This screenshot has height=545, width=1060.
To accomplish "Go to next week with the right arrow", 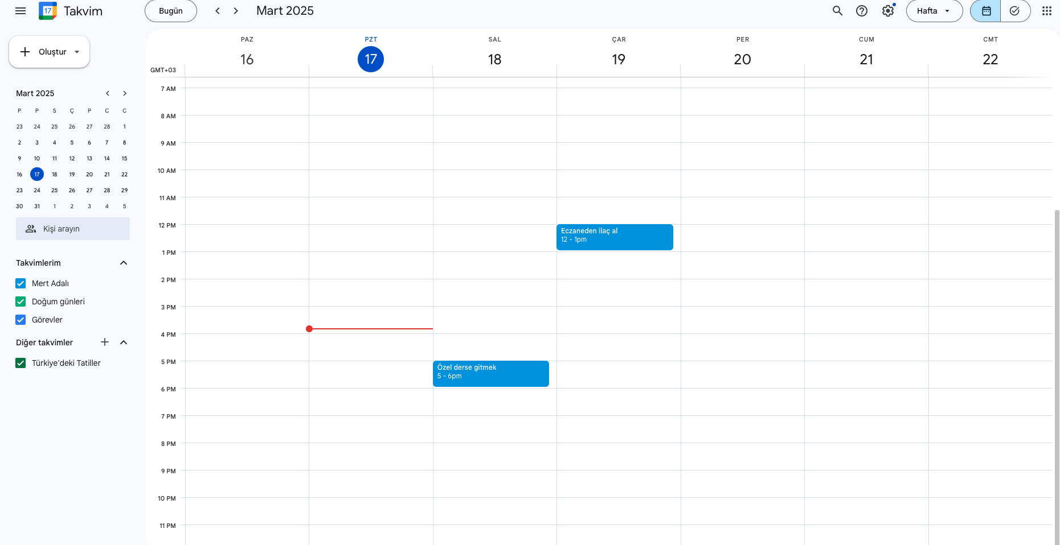I will (x=236, y=10).
